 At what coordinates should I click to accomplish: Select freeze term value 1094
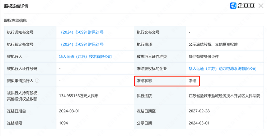tap(64, 123)
